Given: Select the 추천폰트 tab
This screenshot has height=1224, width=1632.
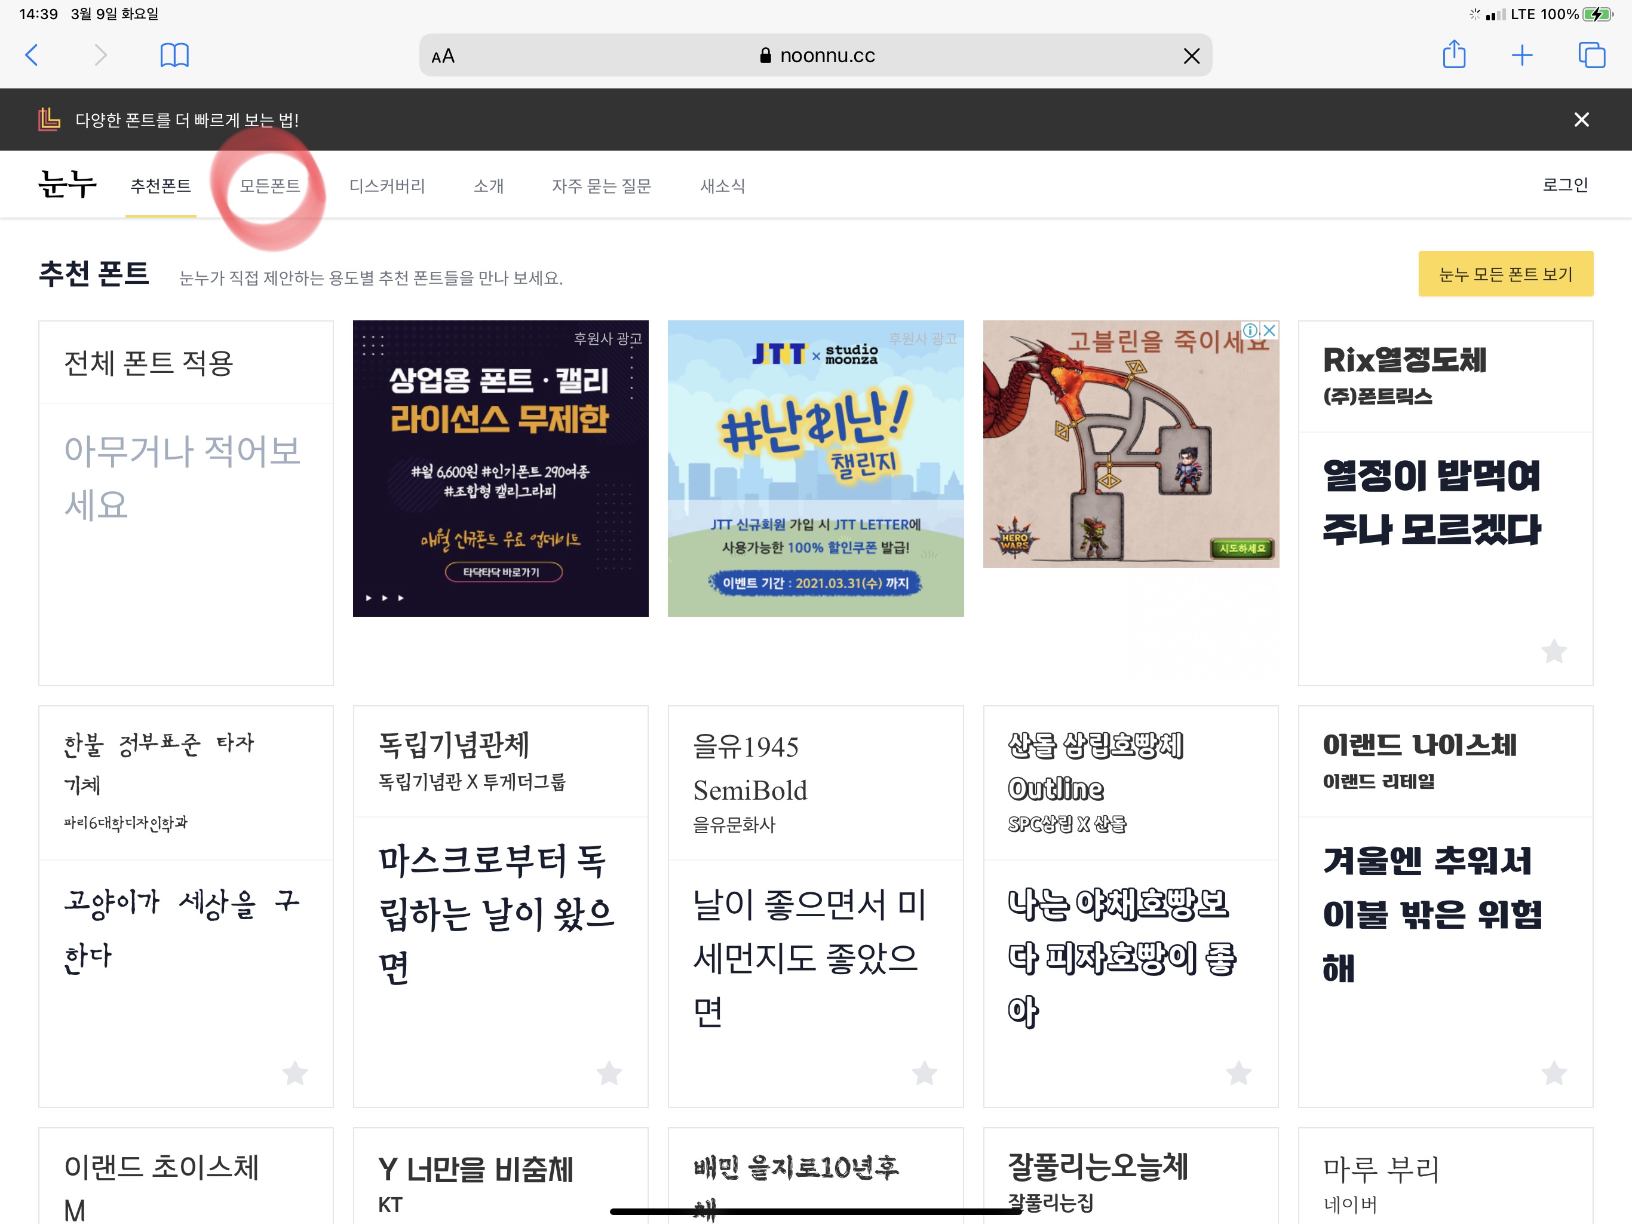Looking at the screenshot, I should tap(161, 186).
